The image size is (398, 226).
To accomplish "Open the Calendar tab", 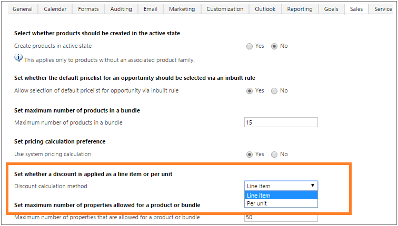I will coord(55,9).
